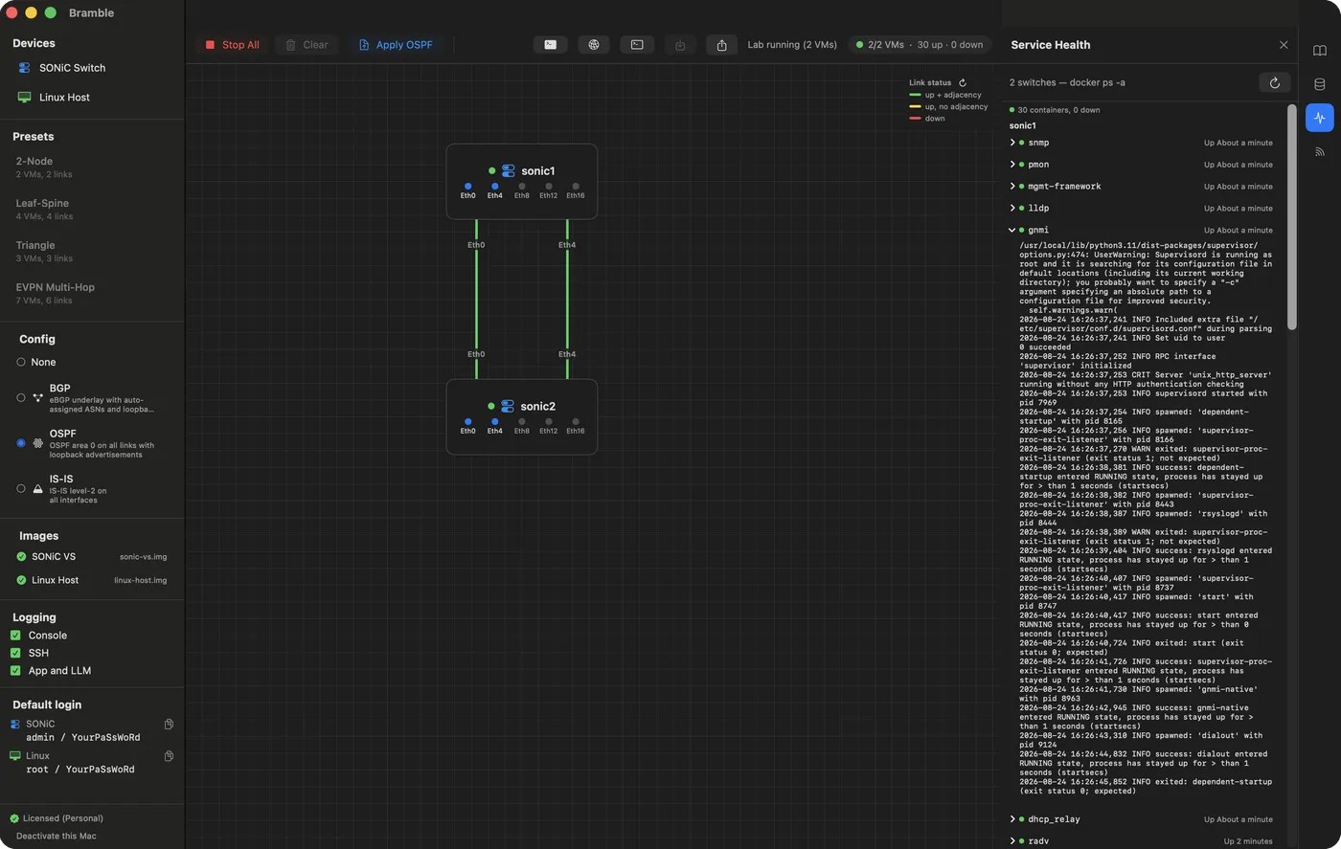Open the database sidebar icon
Image resolution: width=1341 pixels, height=849 pixels.
[1320, 84]
